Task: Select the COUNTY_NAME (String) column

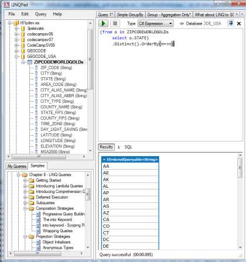Action: (61, 107)
